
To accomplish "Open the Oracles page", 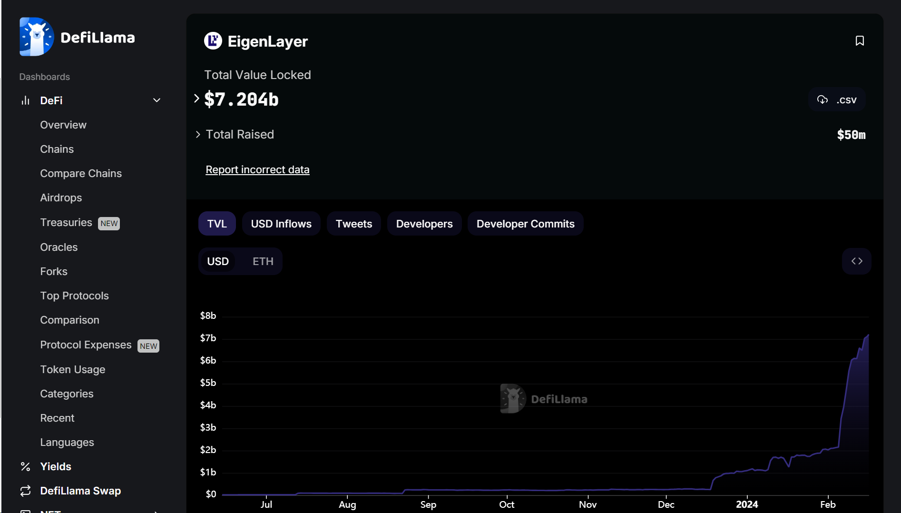I will click(x=59, y=247).
